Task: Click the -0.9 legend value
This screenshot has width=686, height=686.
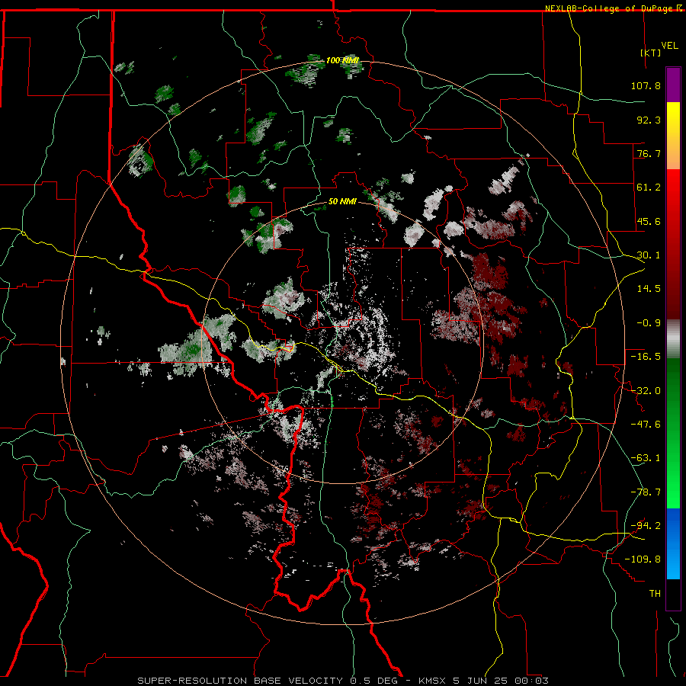Action: 649,323
